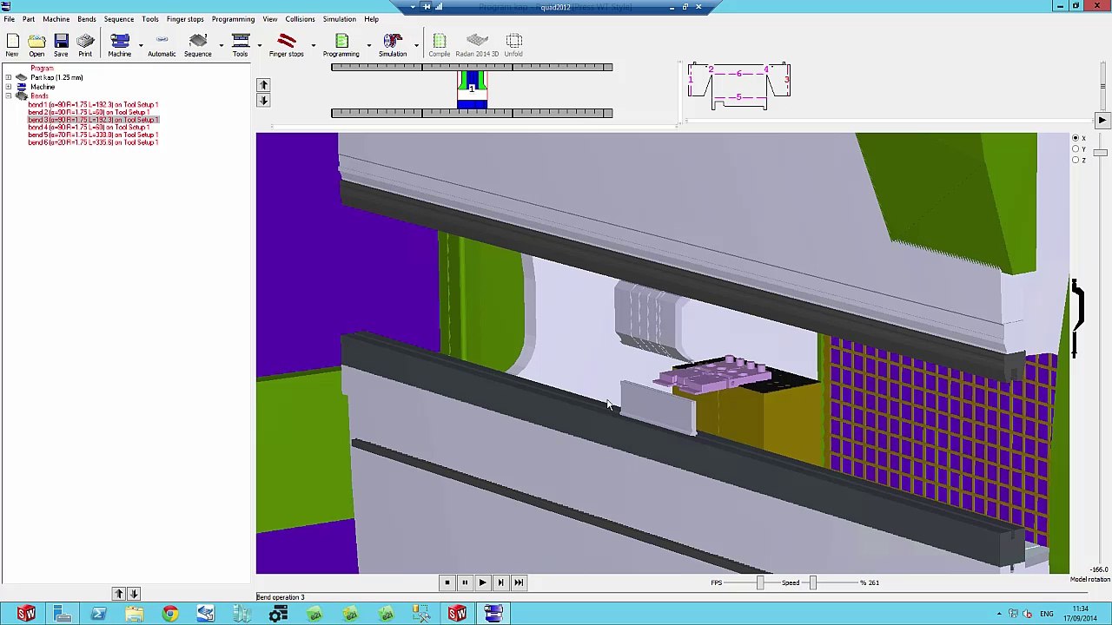Image resolution: width=1112 pixels, height=625 pixels.
Task: Open the dropdown arrow next to Simulation
Action: [416, 45]
